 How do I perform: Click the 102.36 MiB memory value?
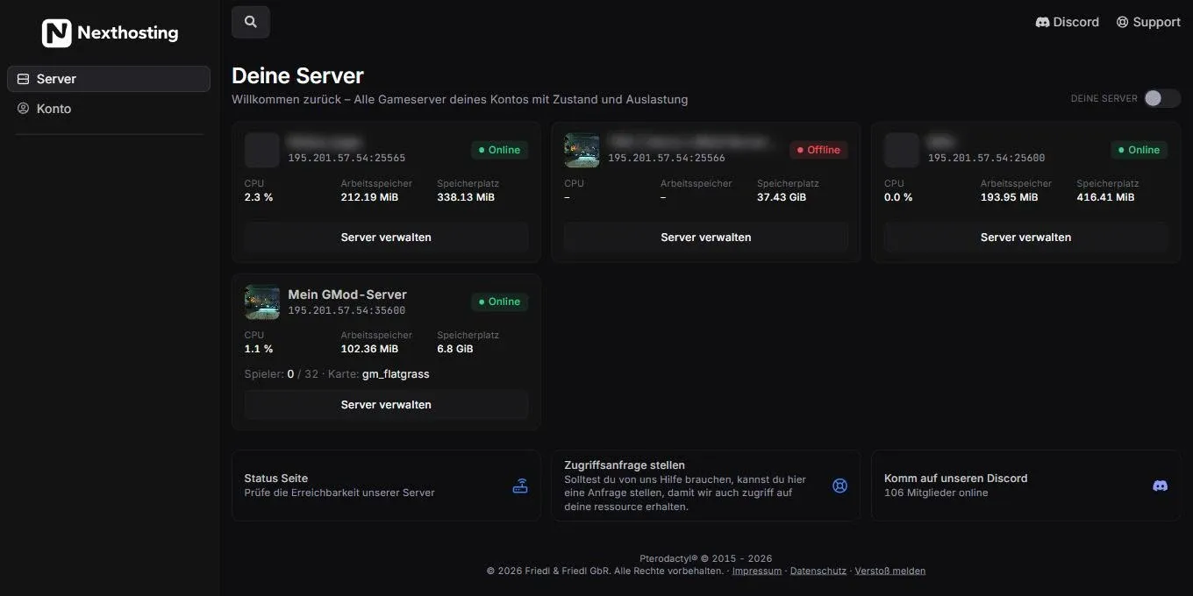(x=370, y=349)
